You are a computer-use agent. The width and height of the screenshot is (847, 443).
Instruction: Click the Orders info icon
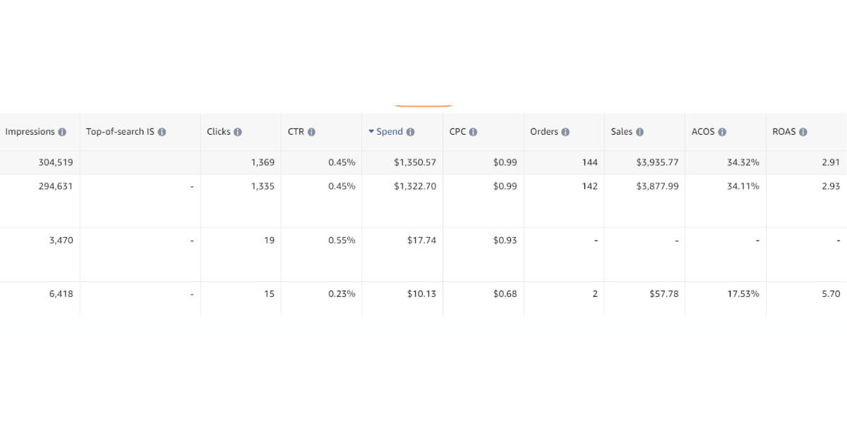pyautogui.click(x=565, y=131)
